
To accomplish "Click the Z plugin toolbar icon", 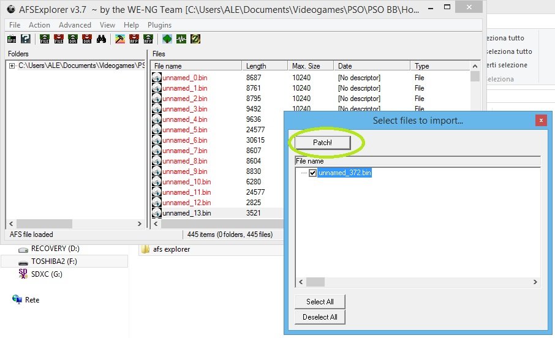I will tap(195, 39).
